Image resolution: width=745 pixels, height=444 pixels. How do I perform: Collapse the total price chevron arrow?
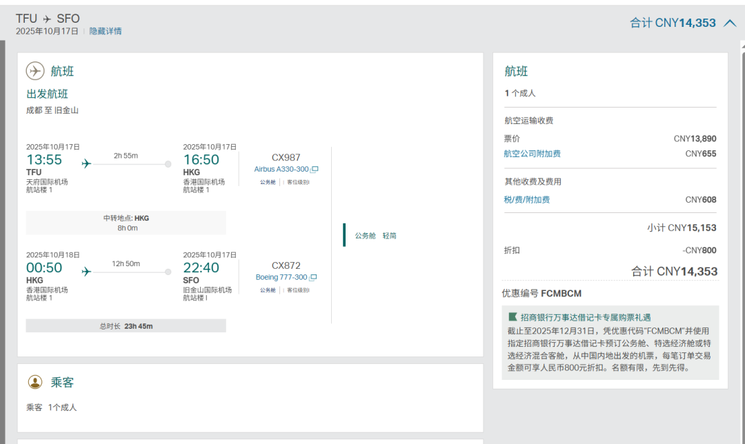(730, 23)
